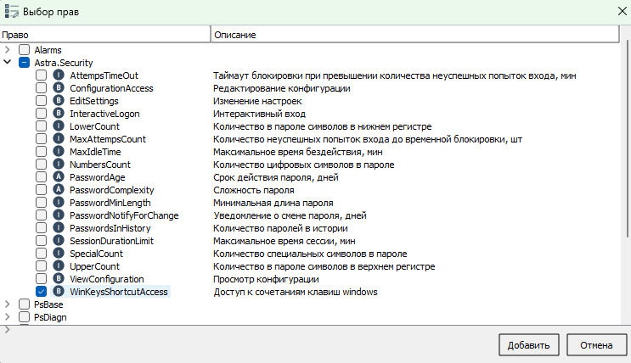Screen dimensions: 631x363
Task: Click the B icon next to InteractiveLogon
Action: pyautogui.click(x=59, y=114)
